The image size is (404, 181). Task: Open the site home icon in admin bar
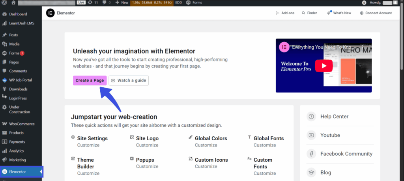(x=13, y=3)
